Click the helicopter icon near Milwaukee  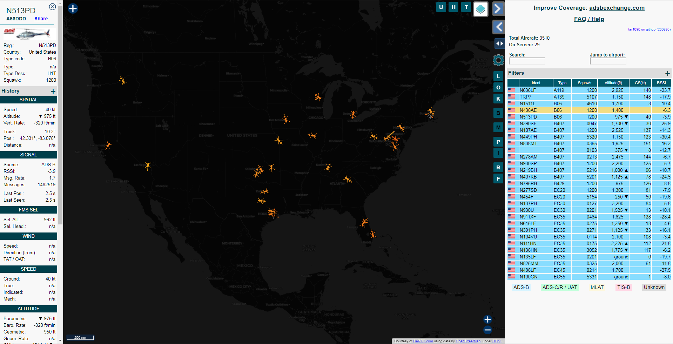318,97
